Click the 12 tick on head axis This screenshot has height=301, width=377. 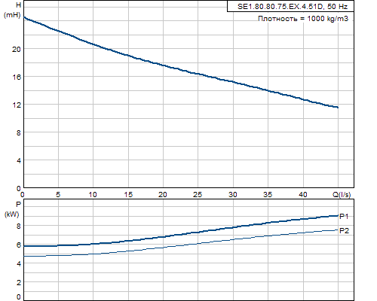(x=17, y=105)
